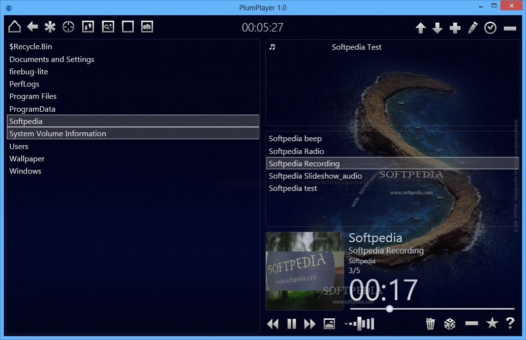Move playlist item up with the up arrow
Image resolution: width=526 pixels, height=340 pixels.
[421, 28]
